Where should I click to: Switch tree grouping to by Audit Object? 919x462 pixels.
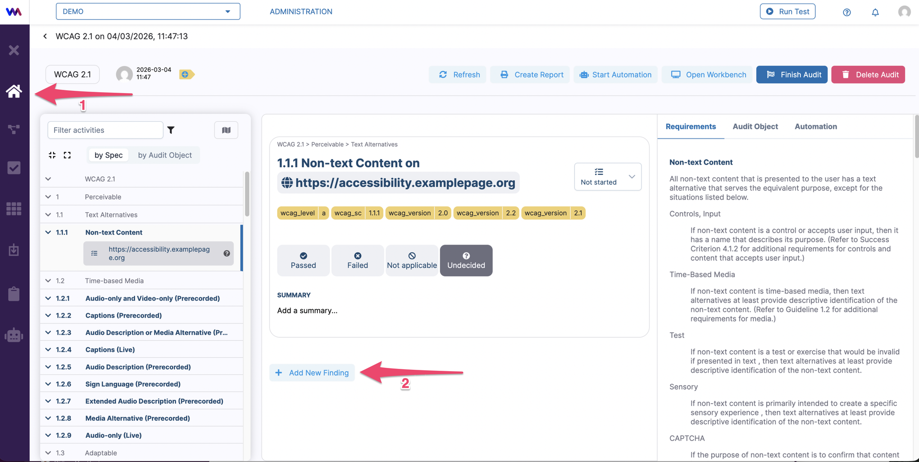tap(165, 155)
